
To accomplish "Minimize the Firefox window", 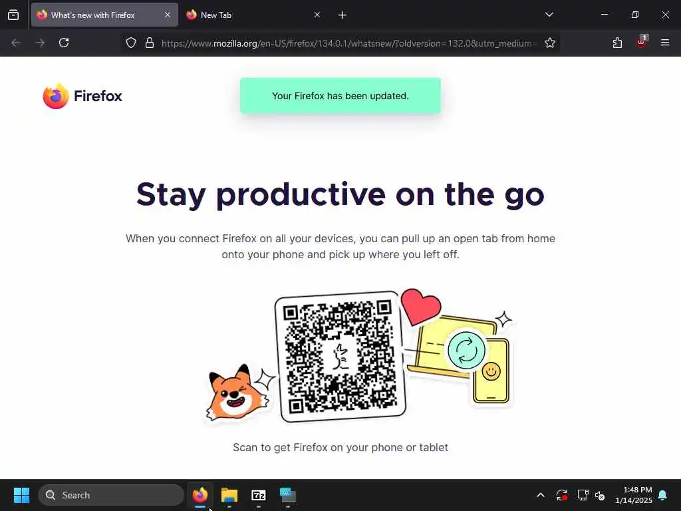I will point(604,15).
